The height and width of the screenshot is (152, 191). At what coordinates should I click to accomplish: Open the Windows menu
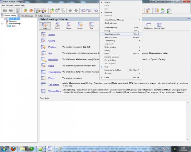(9, 6)
